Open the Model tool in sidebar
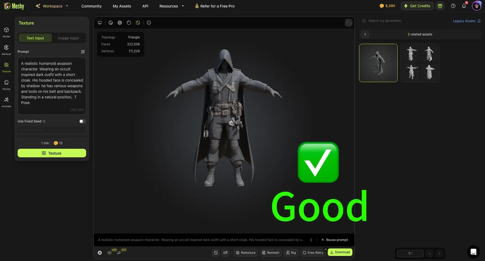485x261 pixels. tap(6, 32)
